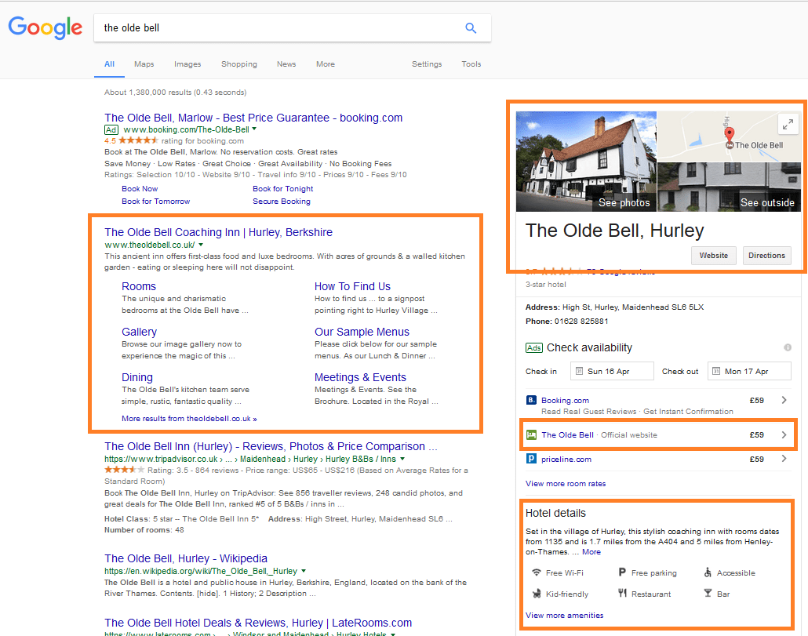Click the Ad label on booking.com result

(111, 129)
